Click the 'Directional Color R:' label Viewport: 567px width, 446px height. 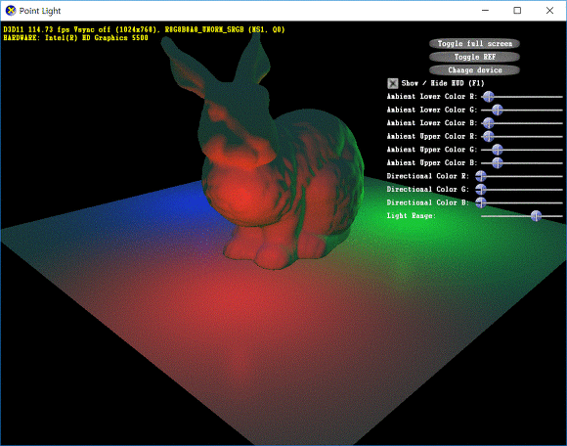[x=428, y=176]
